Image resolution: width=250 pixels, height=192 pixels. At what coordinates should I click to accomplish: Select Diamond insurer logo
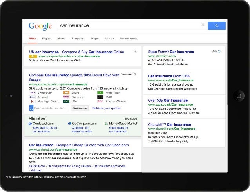[66, 97]
